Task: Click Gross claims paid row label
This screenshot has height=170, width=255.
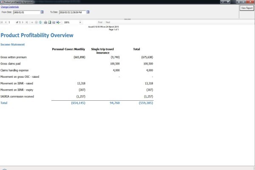Action: 10,64
